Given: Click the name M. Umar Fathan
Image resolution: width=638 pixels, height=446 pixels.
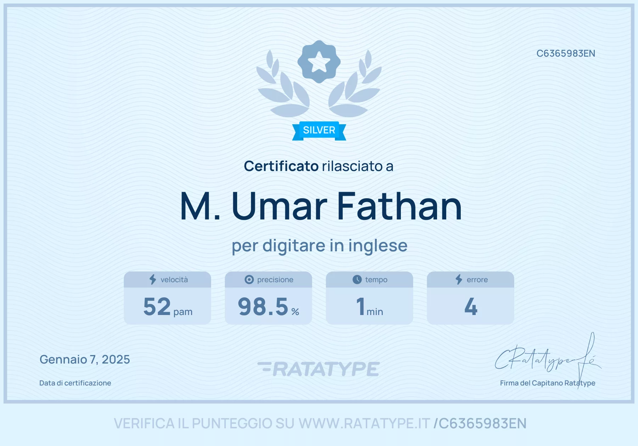Looking at the screenshot, I should pos(321,206).
